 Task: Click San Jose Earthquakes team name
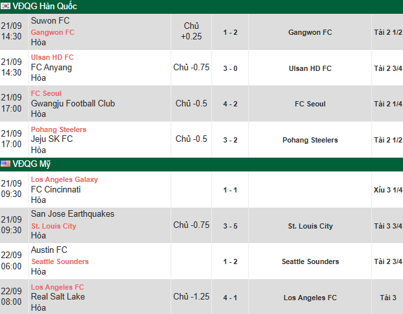[x=72, y=214]
